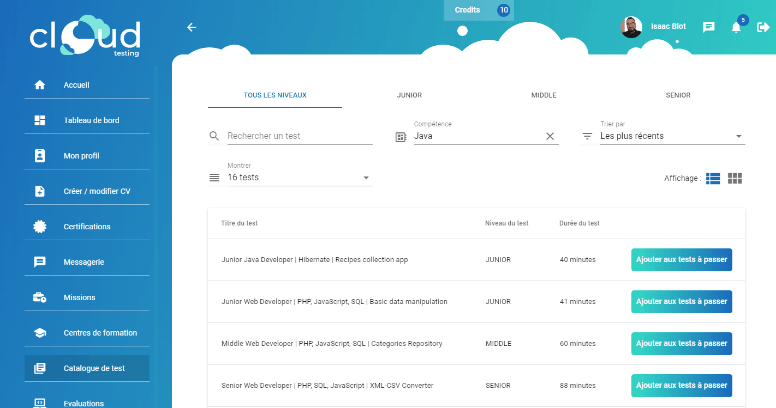The width and height of the screenshot is (776, 408).
Task: Open the Trier par dropdown
Action: [x=672, y=136]
